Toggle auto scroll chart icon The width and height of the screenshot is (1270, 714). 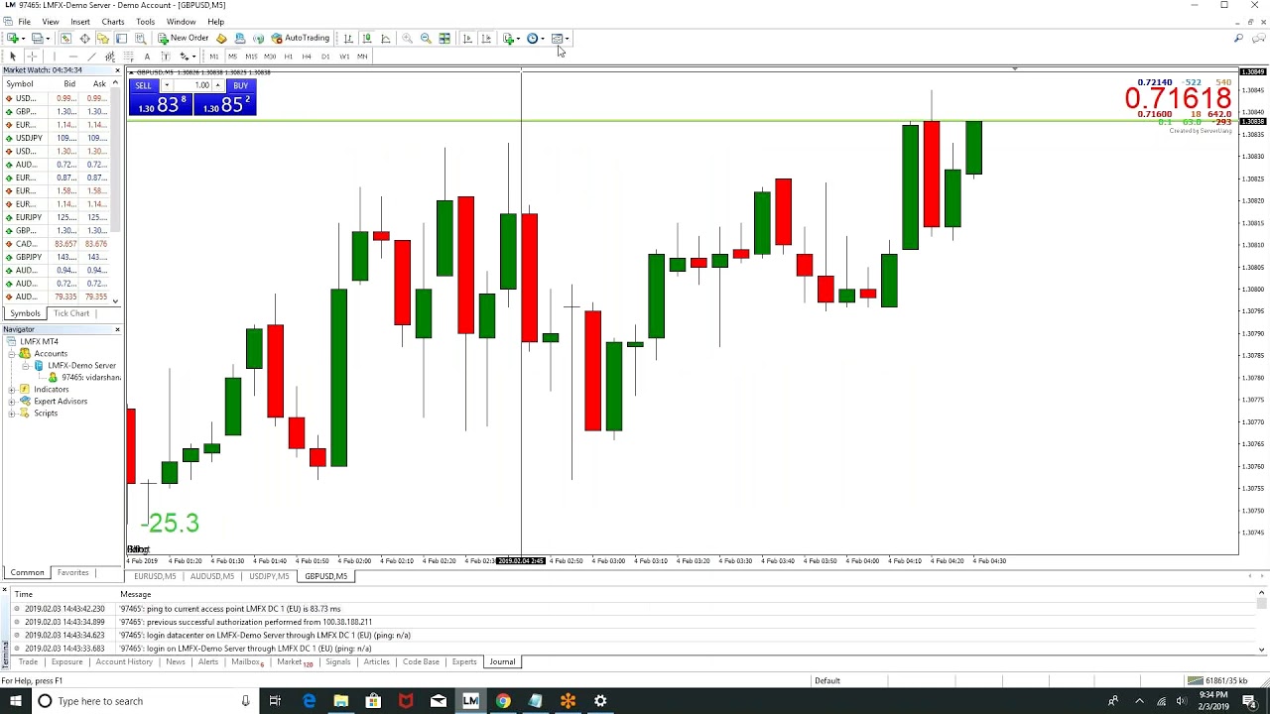tap(467, 38)
